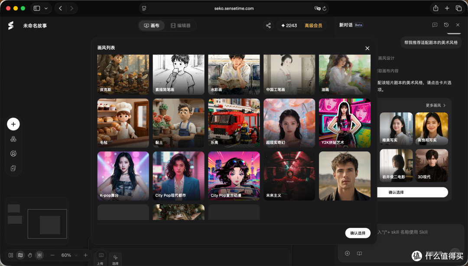
Task: Zoom in with the plus icon
Action: coord(85,255)
